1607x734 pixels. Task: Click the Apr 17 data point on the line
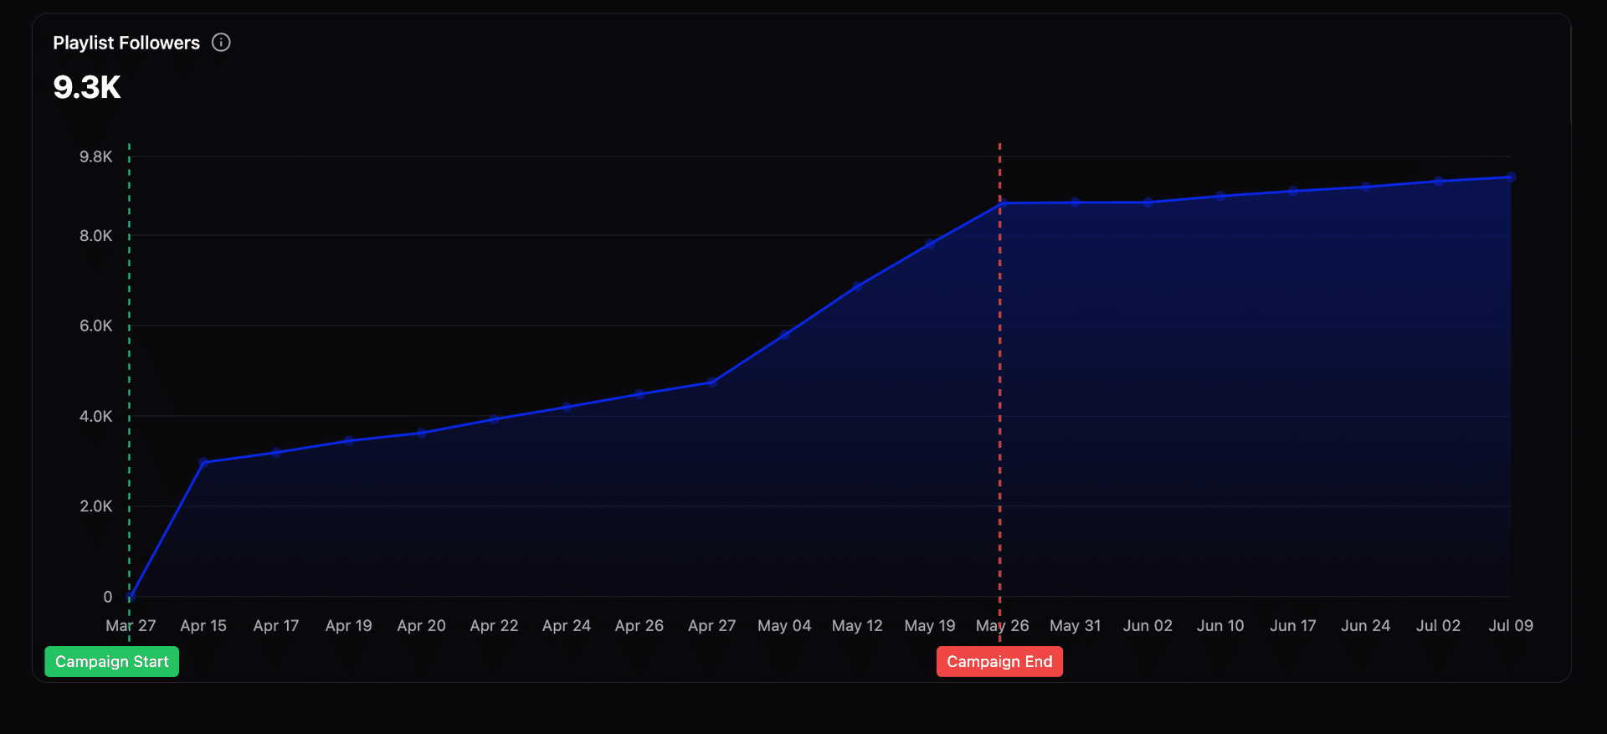pyautogui.click(x=276, y=453)
